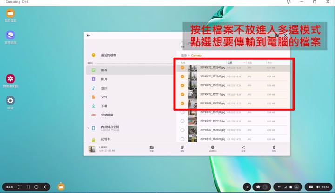Click file name 20190822_152534.jpg
Screen dimensions: 335x193
pyautogui.click(x=213, y=112)
